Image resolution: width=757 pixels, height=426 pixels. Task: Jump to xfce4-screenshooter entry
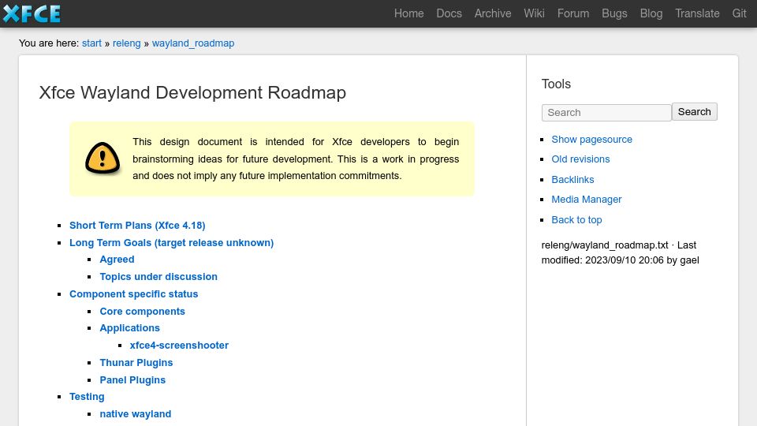(179, 346)
